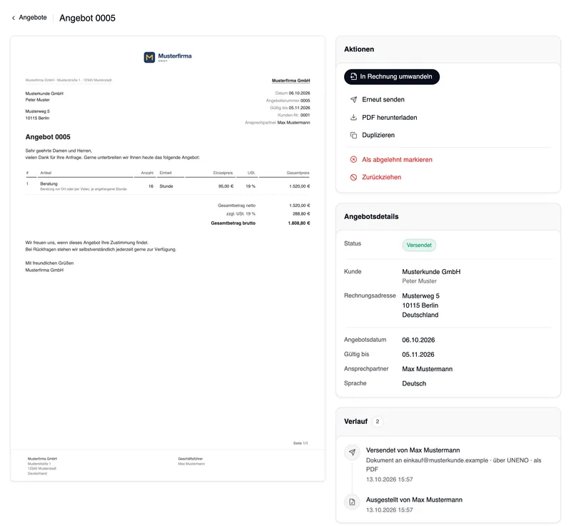571x526 pixels.
Task: Select Als abgelehnt markieren
Action: tap(397, 159)
